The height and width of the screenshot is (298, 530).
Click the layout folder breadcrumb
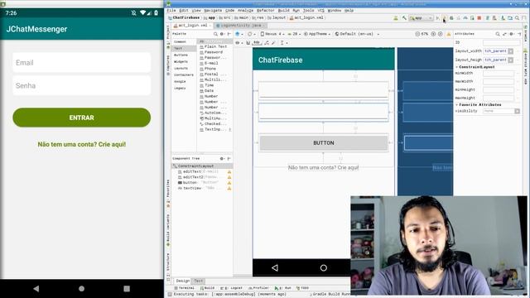click(277, 17)
